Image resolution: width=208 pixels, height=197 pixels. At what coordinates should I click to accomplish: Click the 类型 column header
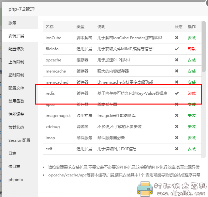81,26
